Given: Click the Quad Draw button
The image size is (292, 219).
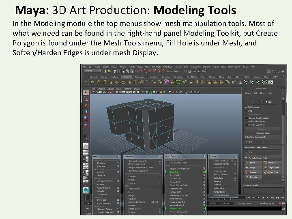Looking at the screenshot, I should 272,172.
